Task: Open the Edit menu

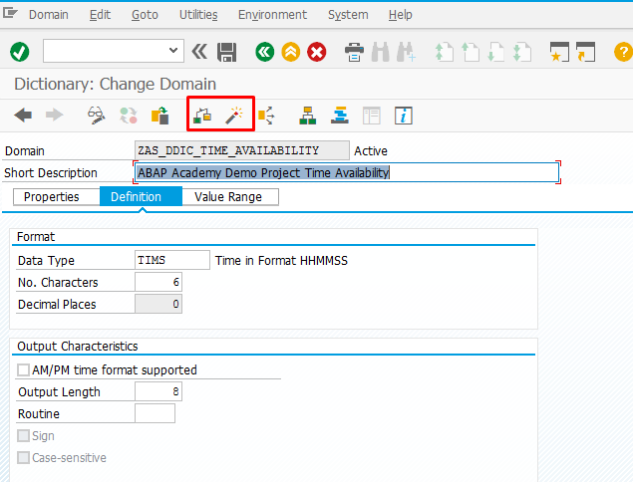Action: [x=100, y=15]
